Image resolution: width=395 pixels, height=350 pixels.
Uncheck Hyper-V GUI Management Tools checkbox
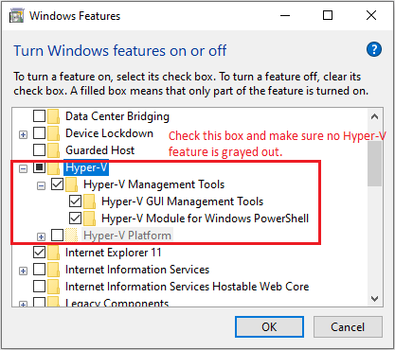click(75, 201)
